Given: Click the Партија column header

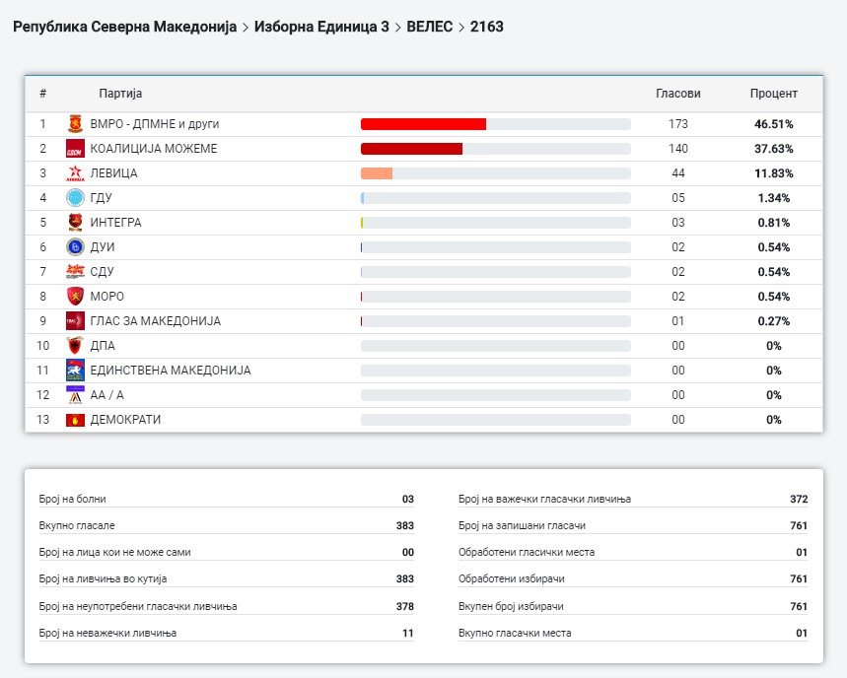Looking at the screenshot, I should coord(120,94).
